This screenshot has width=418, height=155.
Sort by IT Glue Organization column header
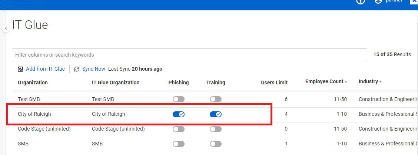tap(116, 82)
